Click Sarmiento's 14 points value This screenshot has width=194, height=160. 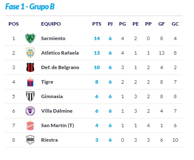[97, 38]
